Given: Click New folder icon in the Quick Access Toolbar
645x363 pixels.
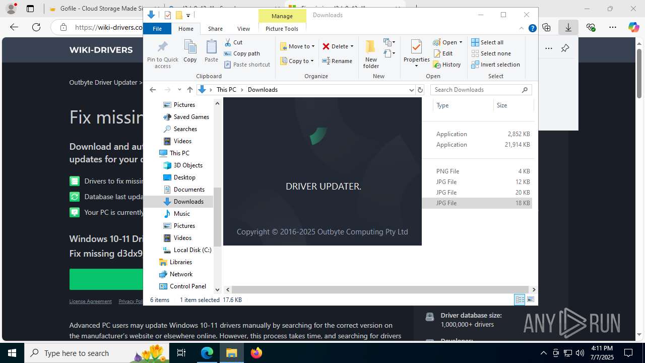Looking at the screenshot, I should [x=178, y=15].
